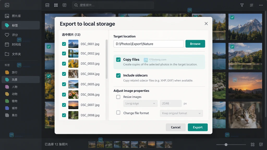This screenshot has height=150, width=267.
Task: Select the DSC_0007.jpg sunset thumbnail
Action: coord(73,105)
